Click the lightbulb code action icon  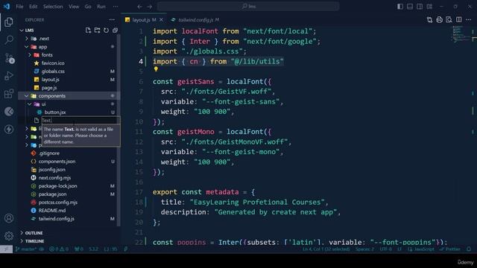coord(156,69)
